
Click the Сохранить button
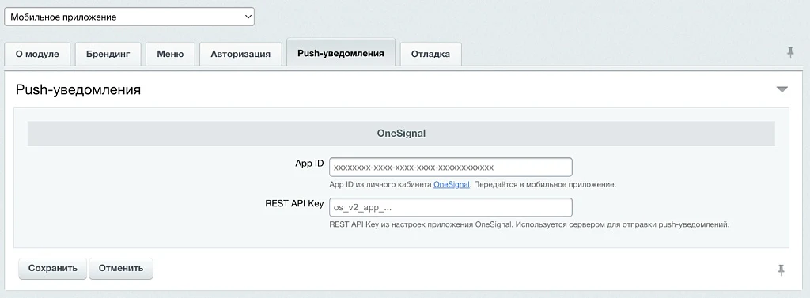coord(53,269)
